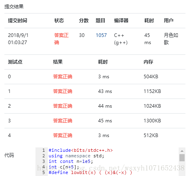This screenshot has width=189, height=176.
Task: Click the 测试点 column header
Action: click(x=15, y=62)
